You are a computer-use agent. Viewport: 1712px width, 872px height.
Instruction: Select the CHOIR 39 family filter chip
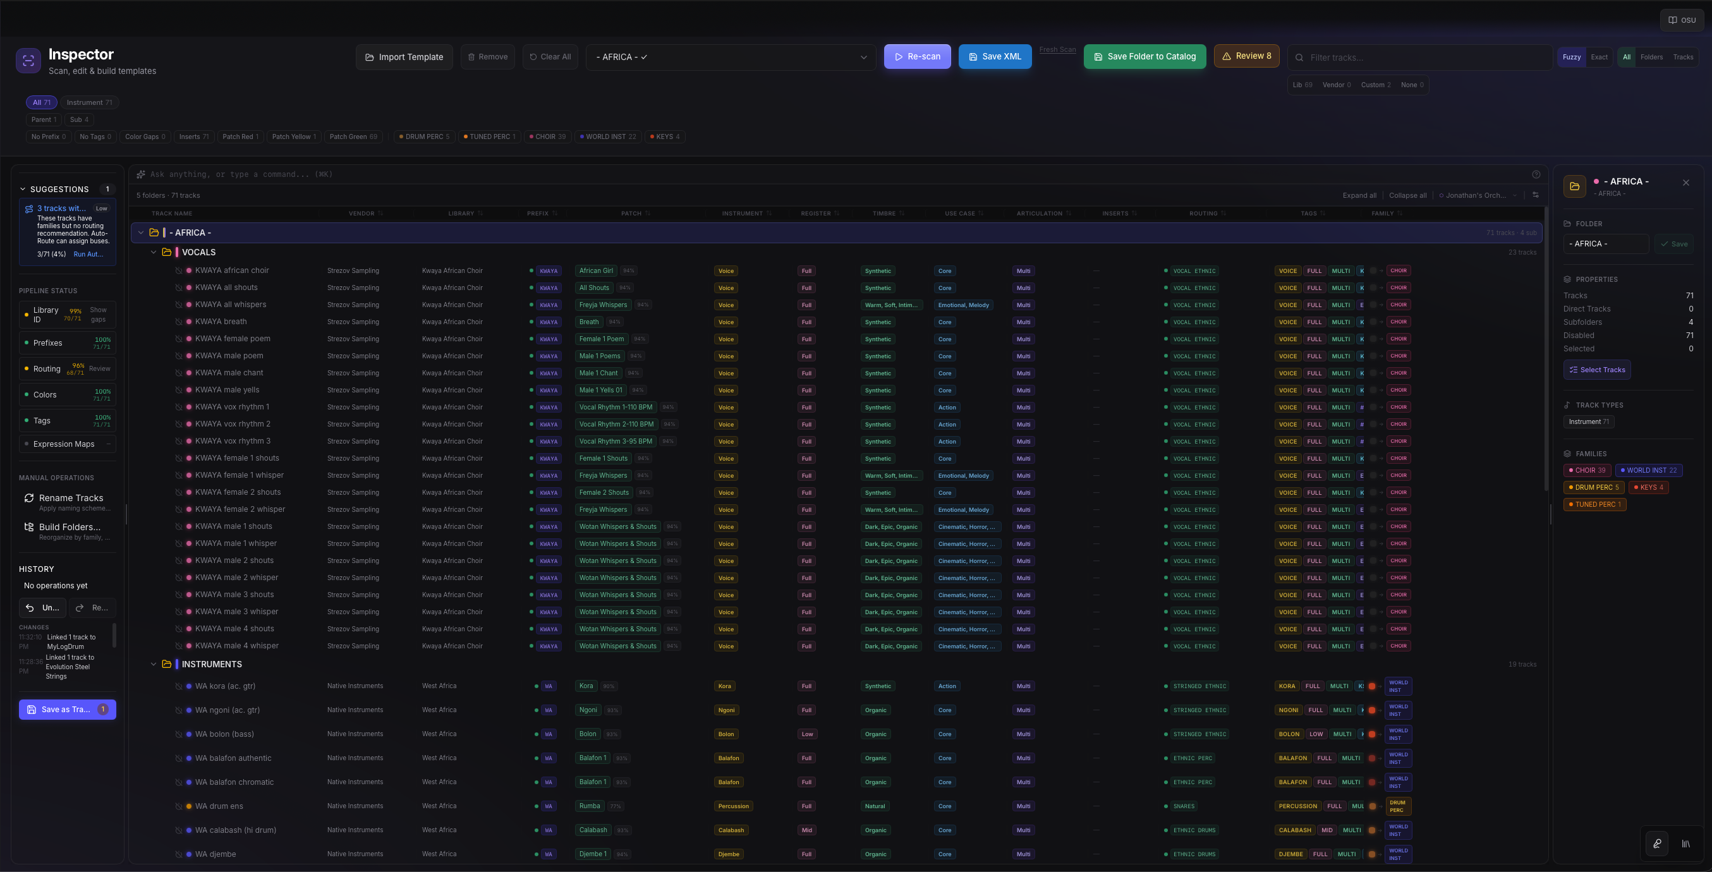pyautogui.click(x=547, y=137)
